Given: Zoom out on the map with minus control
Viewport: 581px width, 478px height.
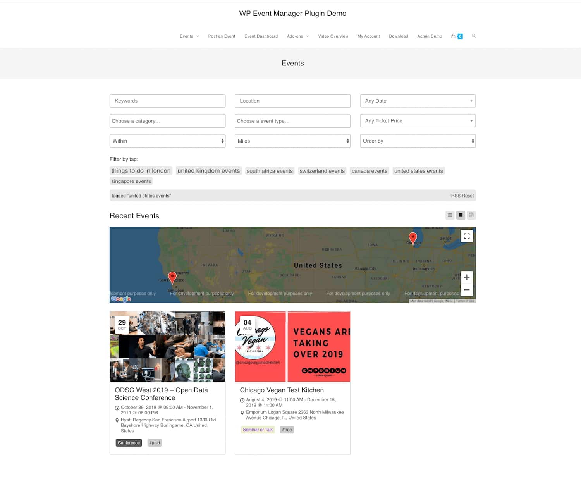Looking at the screenshot, I should pos(466,289).
